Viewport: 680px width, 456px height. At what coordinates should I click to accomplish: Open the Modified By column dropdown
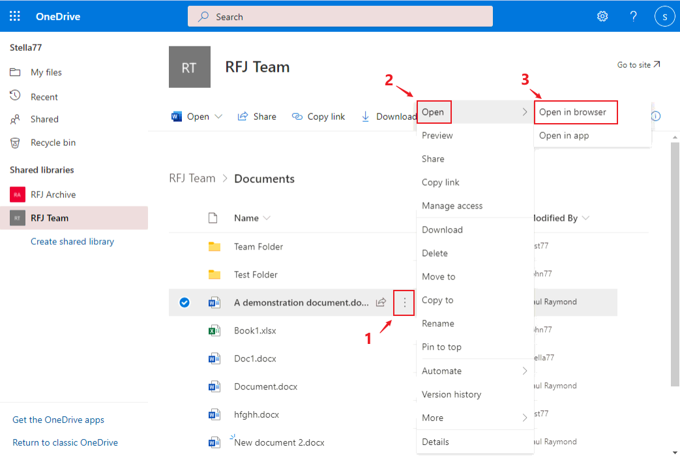click(x=585, y=218)
